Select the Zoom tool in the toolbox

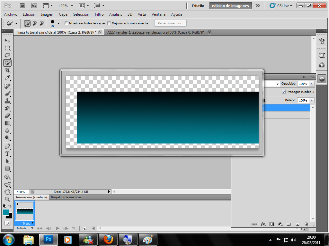tap(7, 199)
